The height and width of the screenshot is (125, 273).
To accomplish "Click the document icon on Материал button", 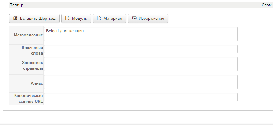I will (99, 18).
